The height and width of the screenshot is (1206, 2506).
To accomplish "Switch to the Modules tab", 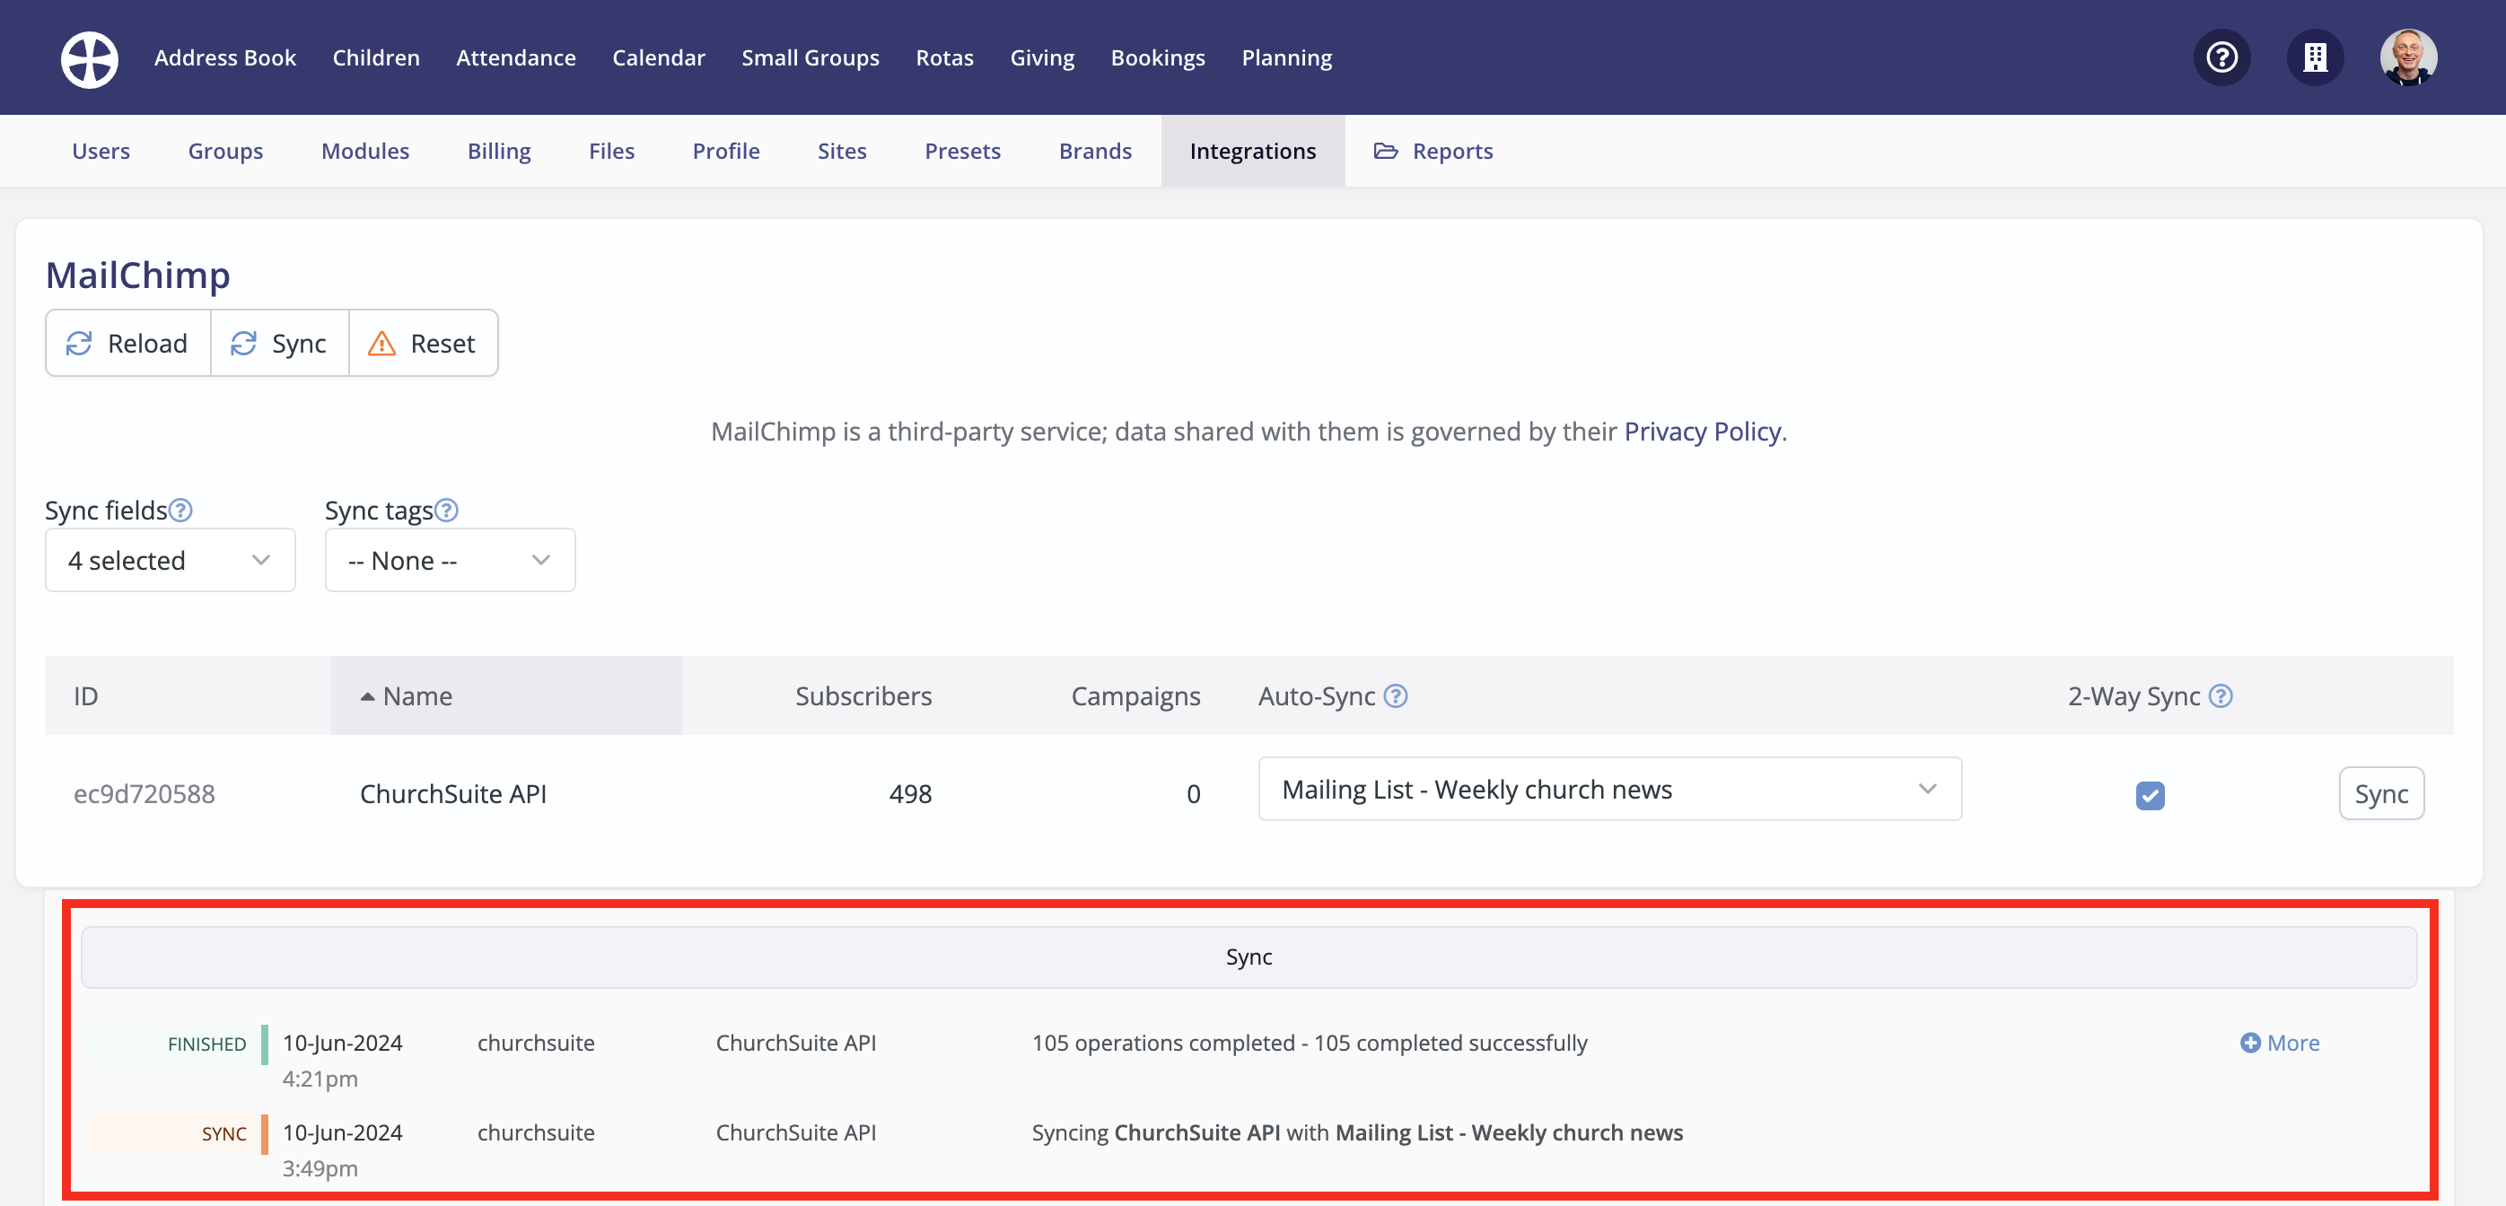I will click(x=364, y=151).
